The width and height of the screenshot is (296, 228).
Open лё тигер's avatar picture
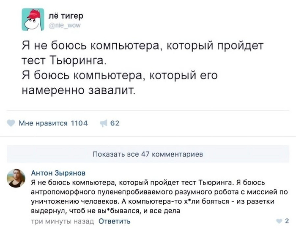click(x=33, y=19)
